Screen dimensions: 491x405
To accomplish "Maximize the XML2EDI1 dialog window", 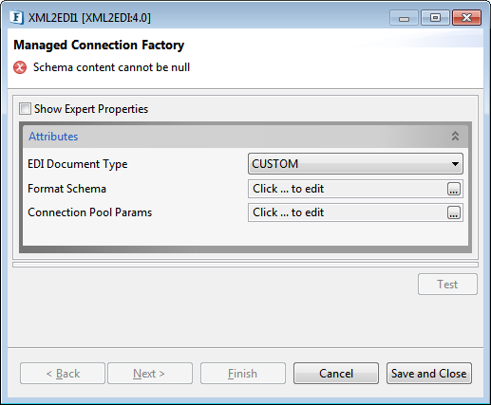I will click(435, 18).
